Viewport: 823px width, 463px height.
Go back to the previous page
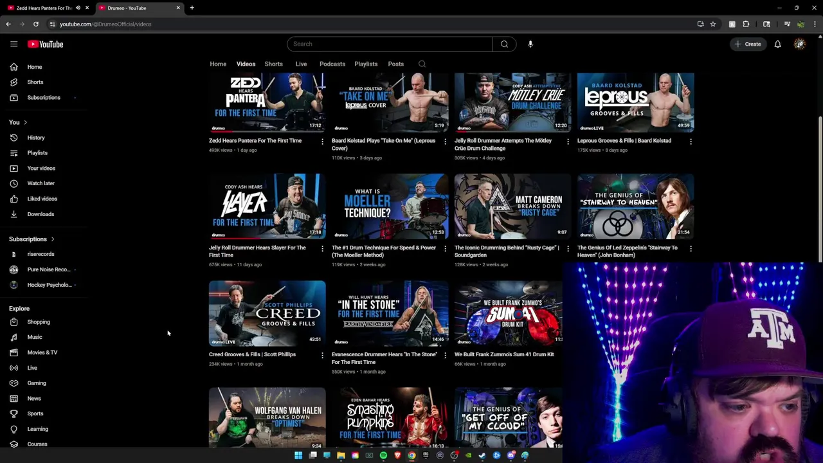(8, 24)
